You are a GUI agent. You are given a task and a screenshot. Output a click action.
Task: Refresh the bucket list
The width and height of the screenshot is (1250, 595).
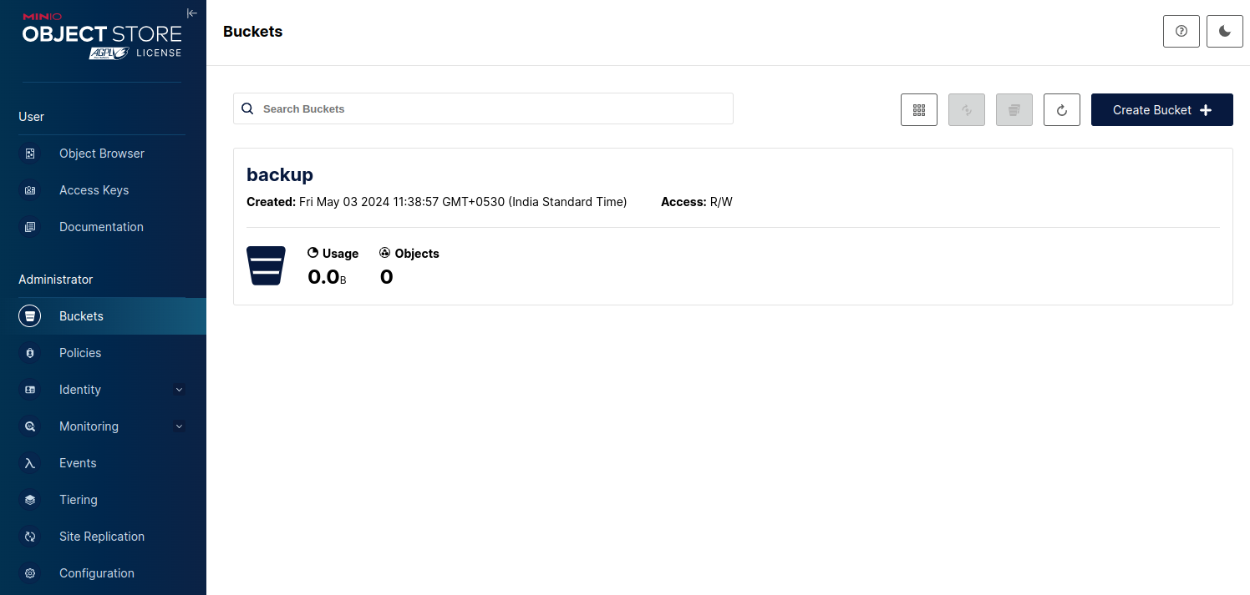(1062, 110)
